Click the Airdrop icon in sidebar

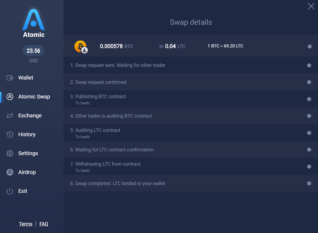[x=10, y=172]
